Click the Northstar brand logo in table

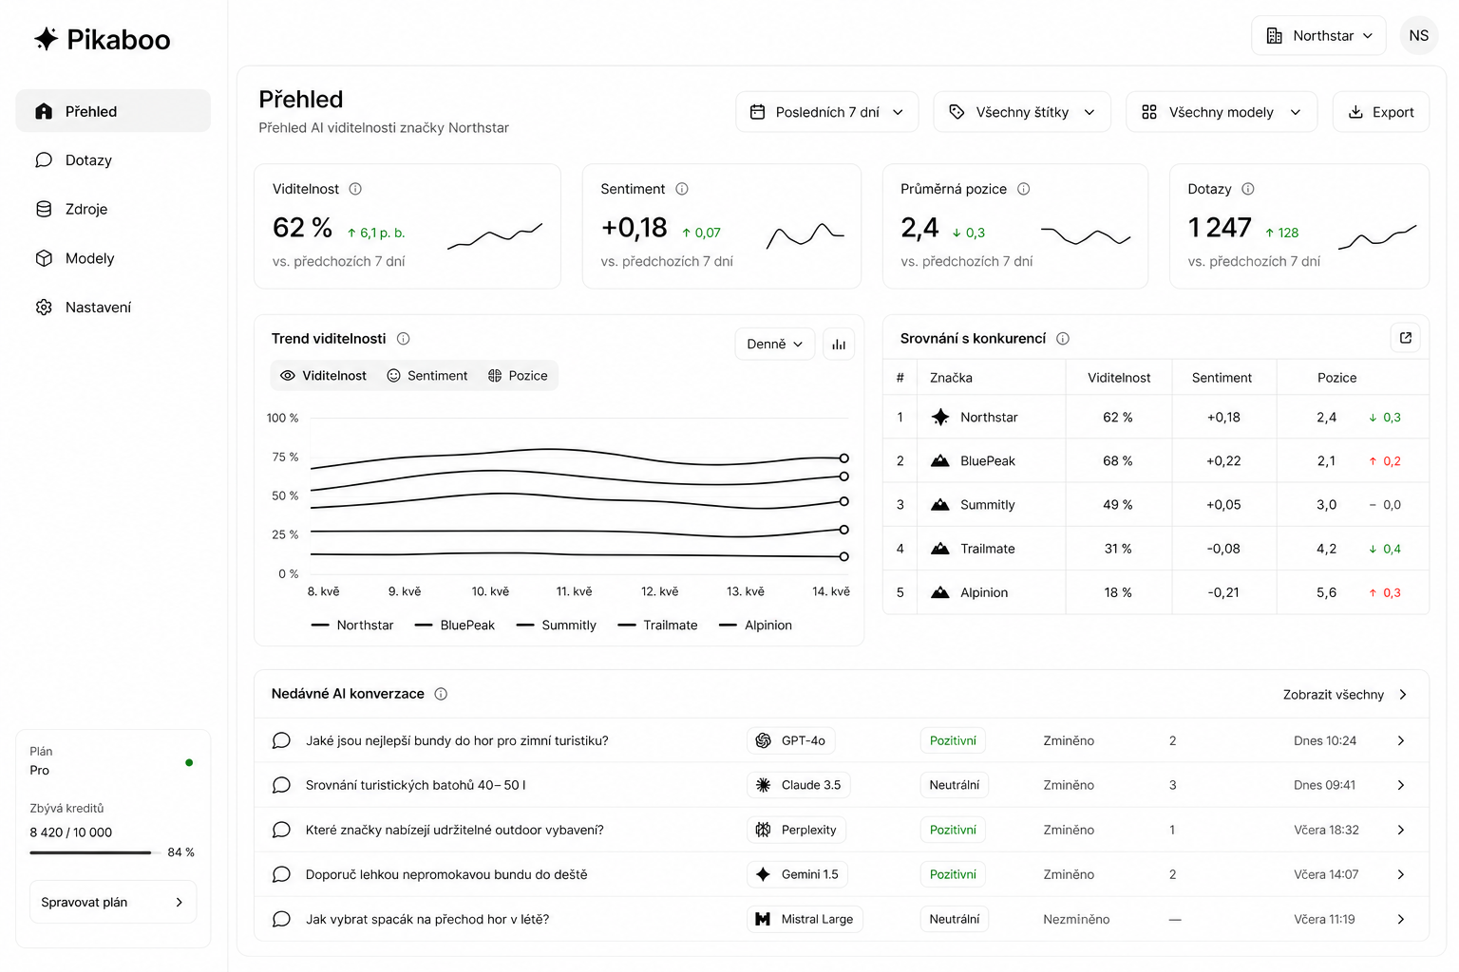tap(940, 417)
